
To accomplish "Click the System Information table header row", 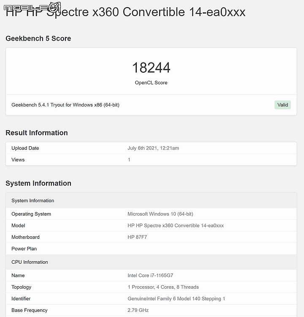I will coord(151,200).
